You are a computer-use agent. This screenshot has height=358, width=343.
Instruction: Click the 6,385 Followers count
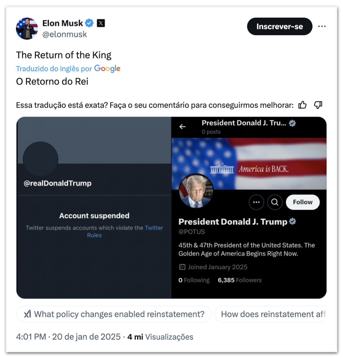[x=240, y=280]
